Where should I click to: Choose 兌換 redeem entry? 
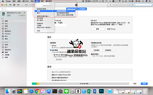coord(45,31)
